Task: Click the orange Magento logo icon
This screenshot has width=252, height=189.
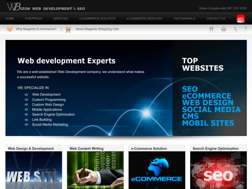Action: (10, 29)
